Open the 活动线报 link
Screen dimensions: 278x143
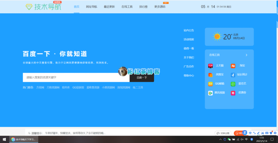coord(189,40)
